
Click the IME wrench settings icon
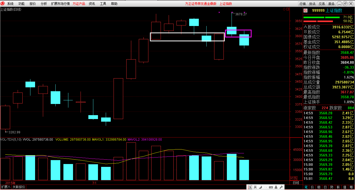tap(281, 187)
